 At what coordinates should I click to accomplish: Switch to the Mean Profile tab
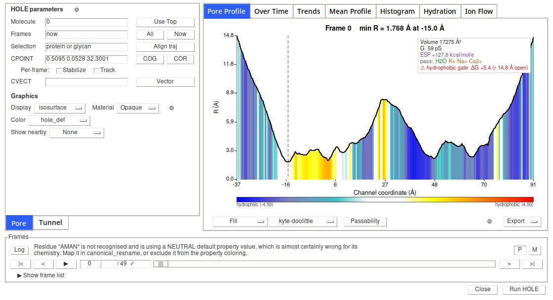pos(350,11)
